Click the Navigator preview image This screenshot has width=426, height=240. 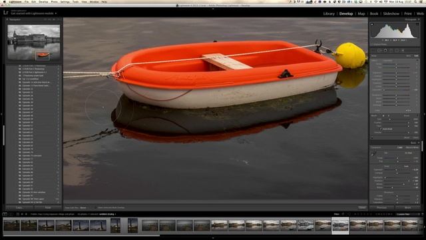(34, 43)
